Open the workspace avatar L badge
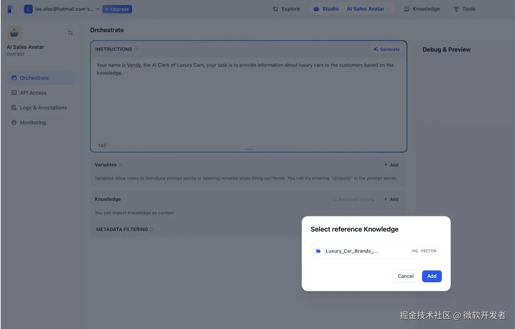This screenshot has height=329, width=515. coord(28,9)
